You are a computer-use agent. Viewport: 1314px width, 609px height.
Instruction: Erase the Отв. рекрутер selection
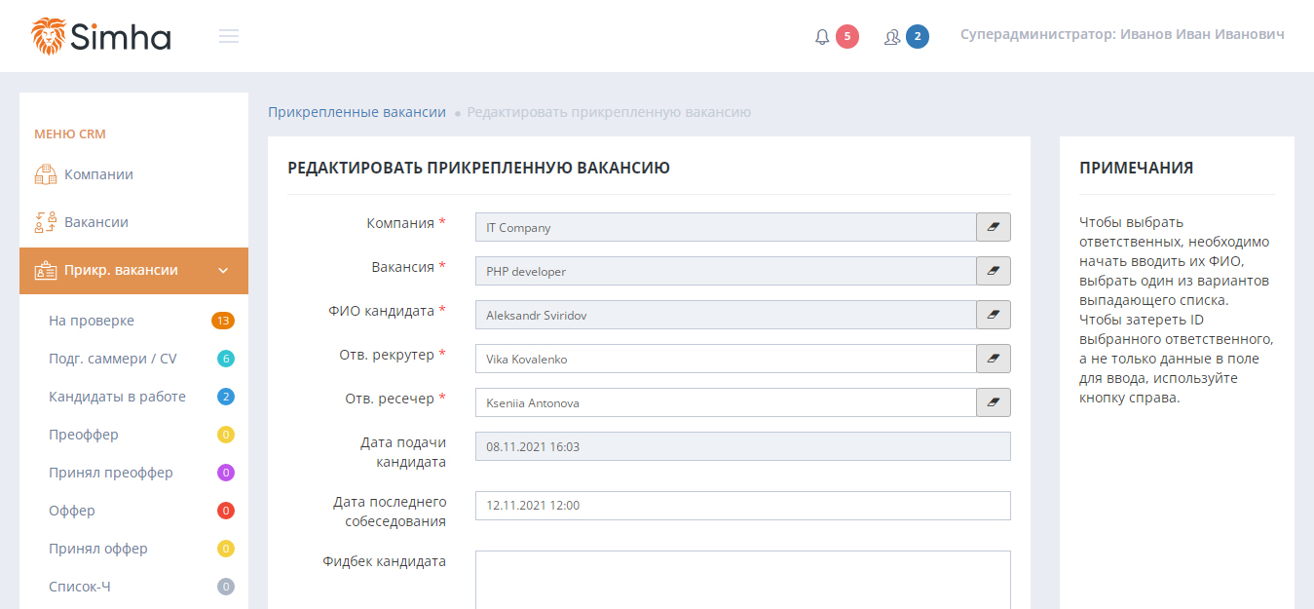pyautogui.click(x=994, y=359)
